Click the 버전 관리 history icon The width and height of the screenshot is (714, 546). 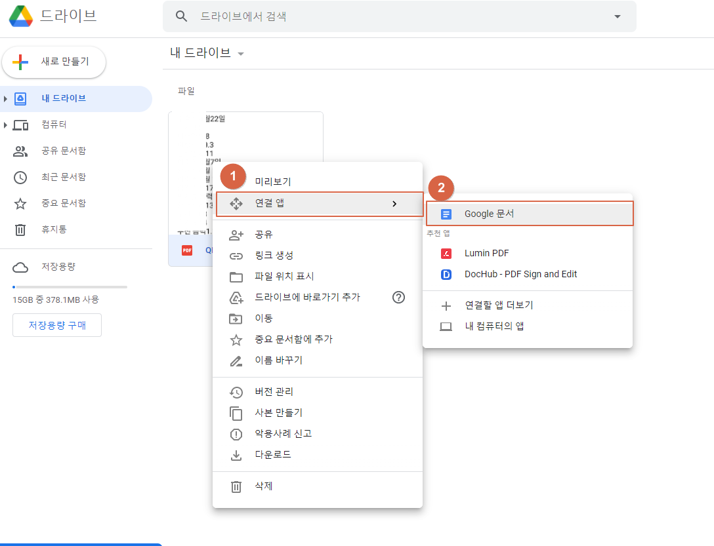pos(236,392)
